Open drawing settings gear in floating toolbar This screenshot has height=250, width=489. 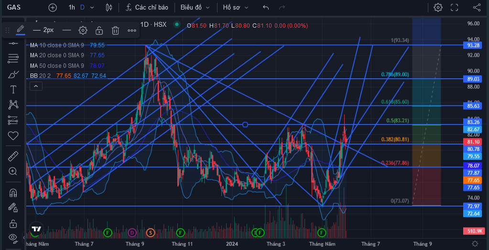(x=83, y=30)
